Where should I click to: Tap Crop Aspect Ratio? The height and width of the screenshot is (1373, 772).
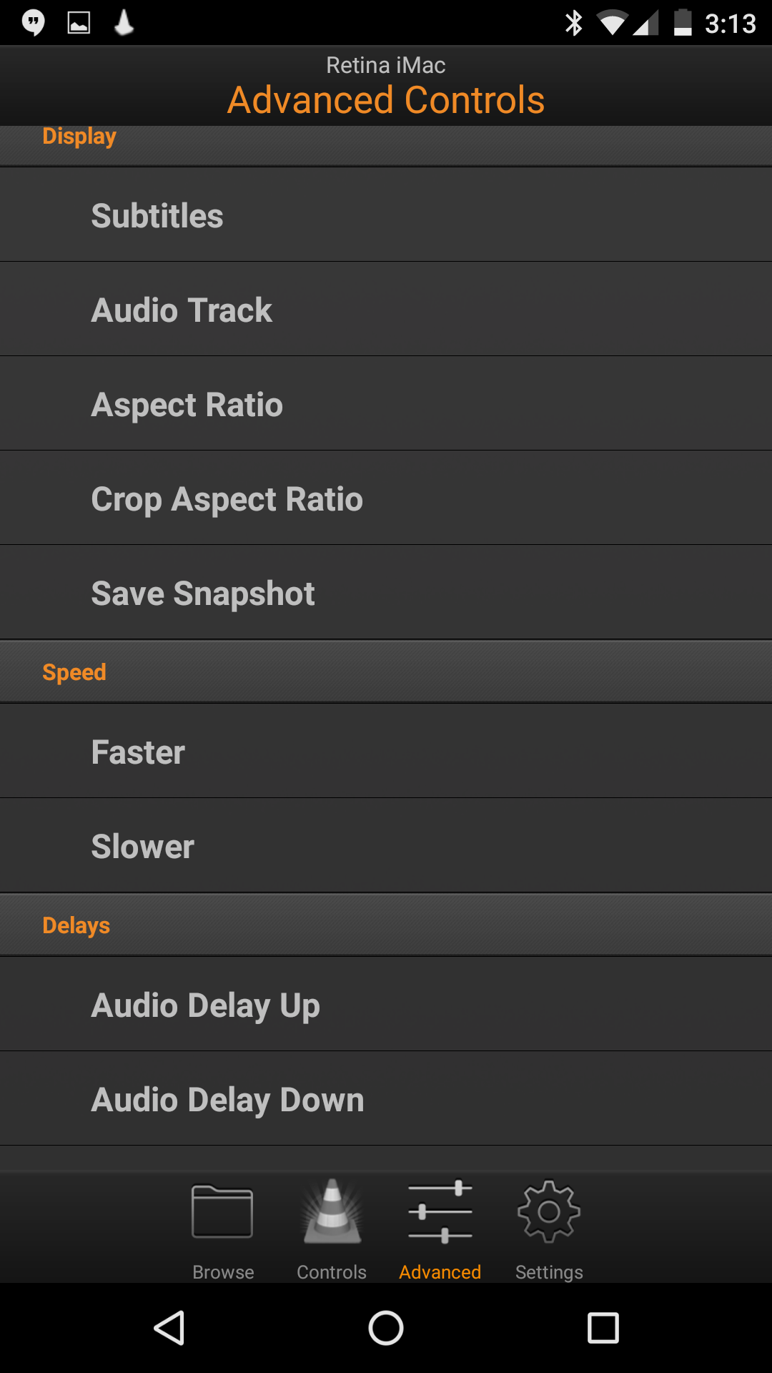(386, 498)
